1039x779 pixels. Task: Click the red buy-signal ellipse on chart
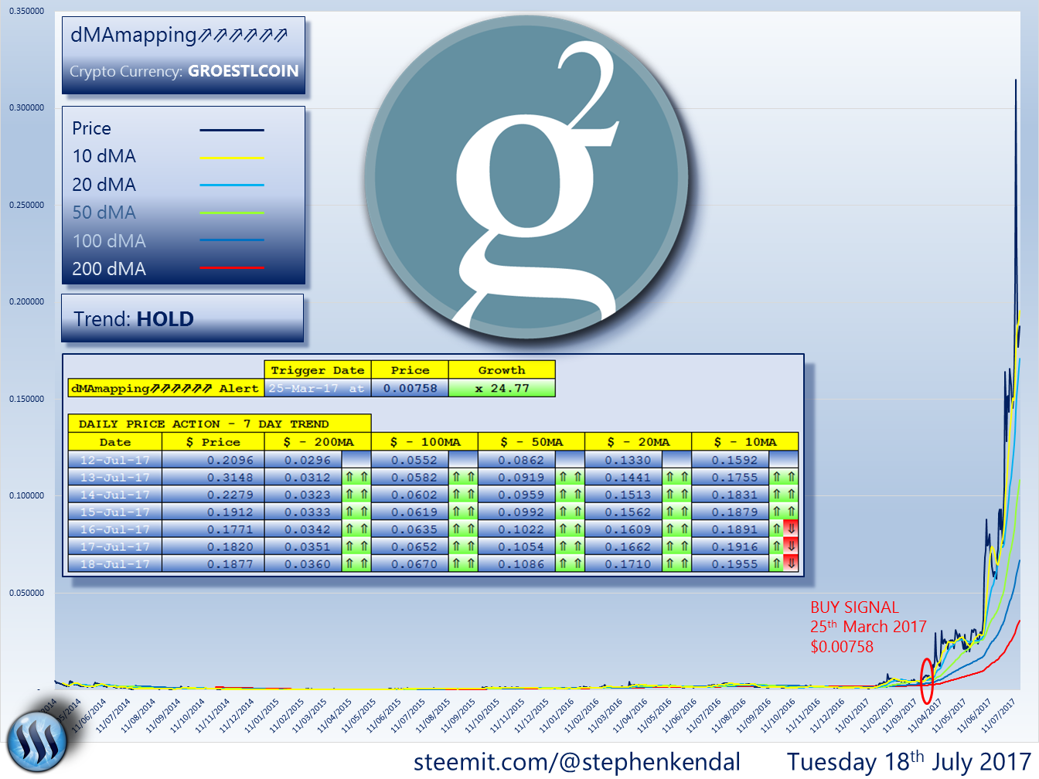927,681
